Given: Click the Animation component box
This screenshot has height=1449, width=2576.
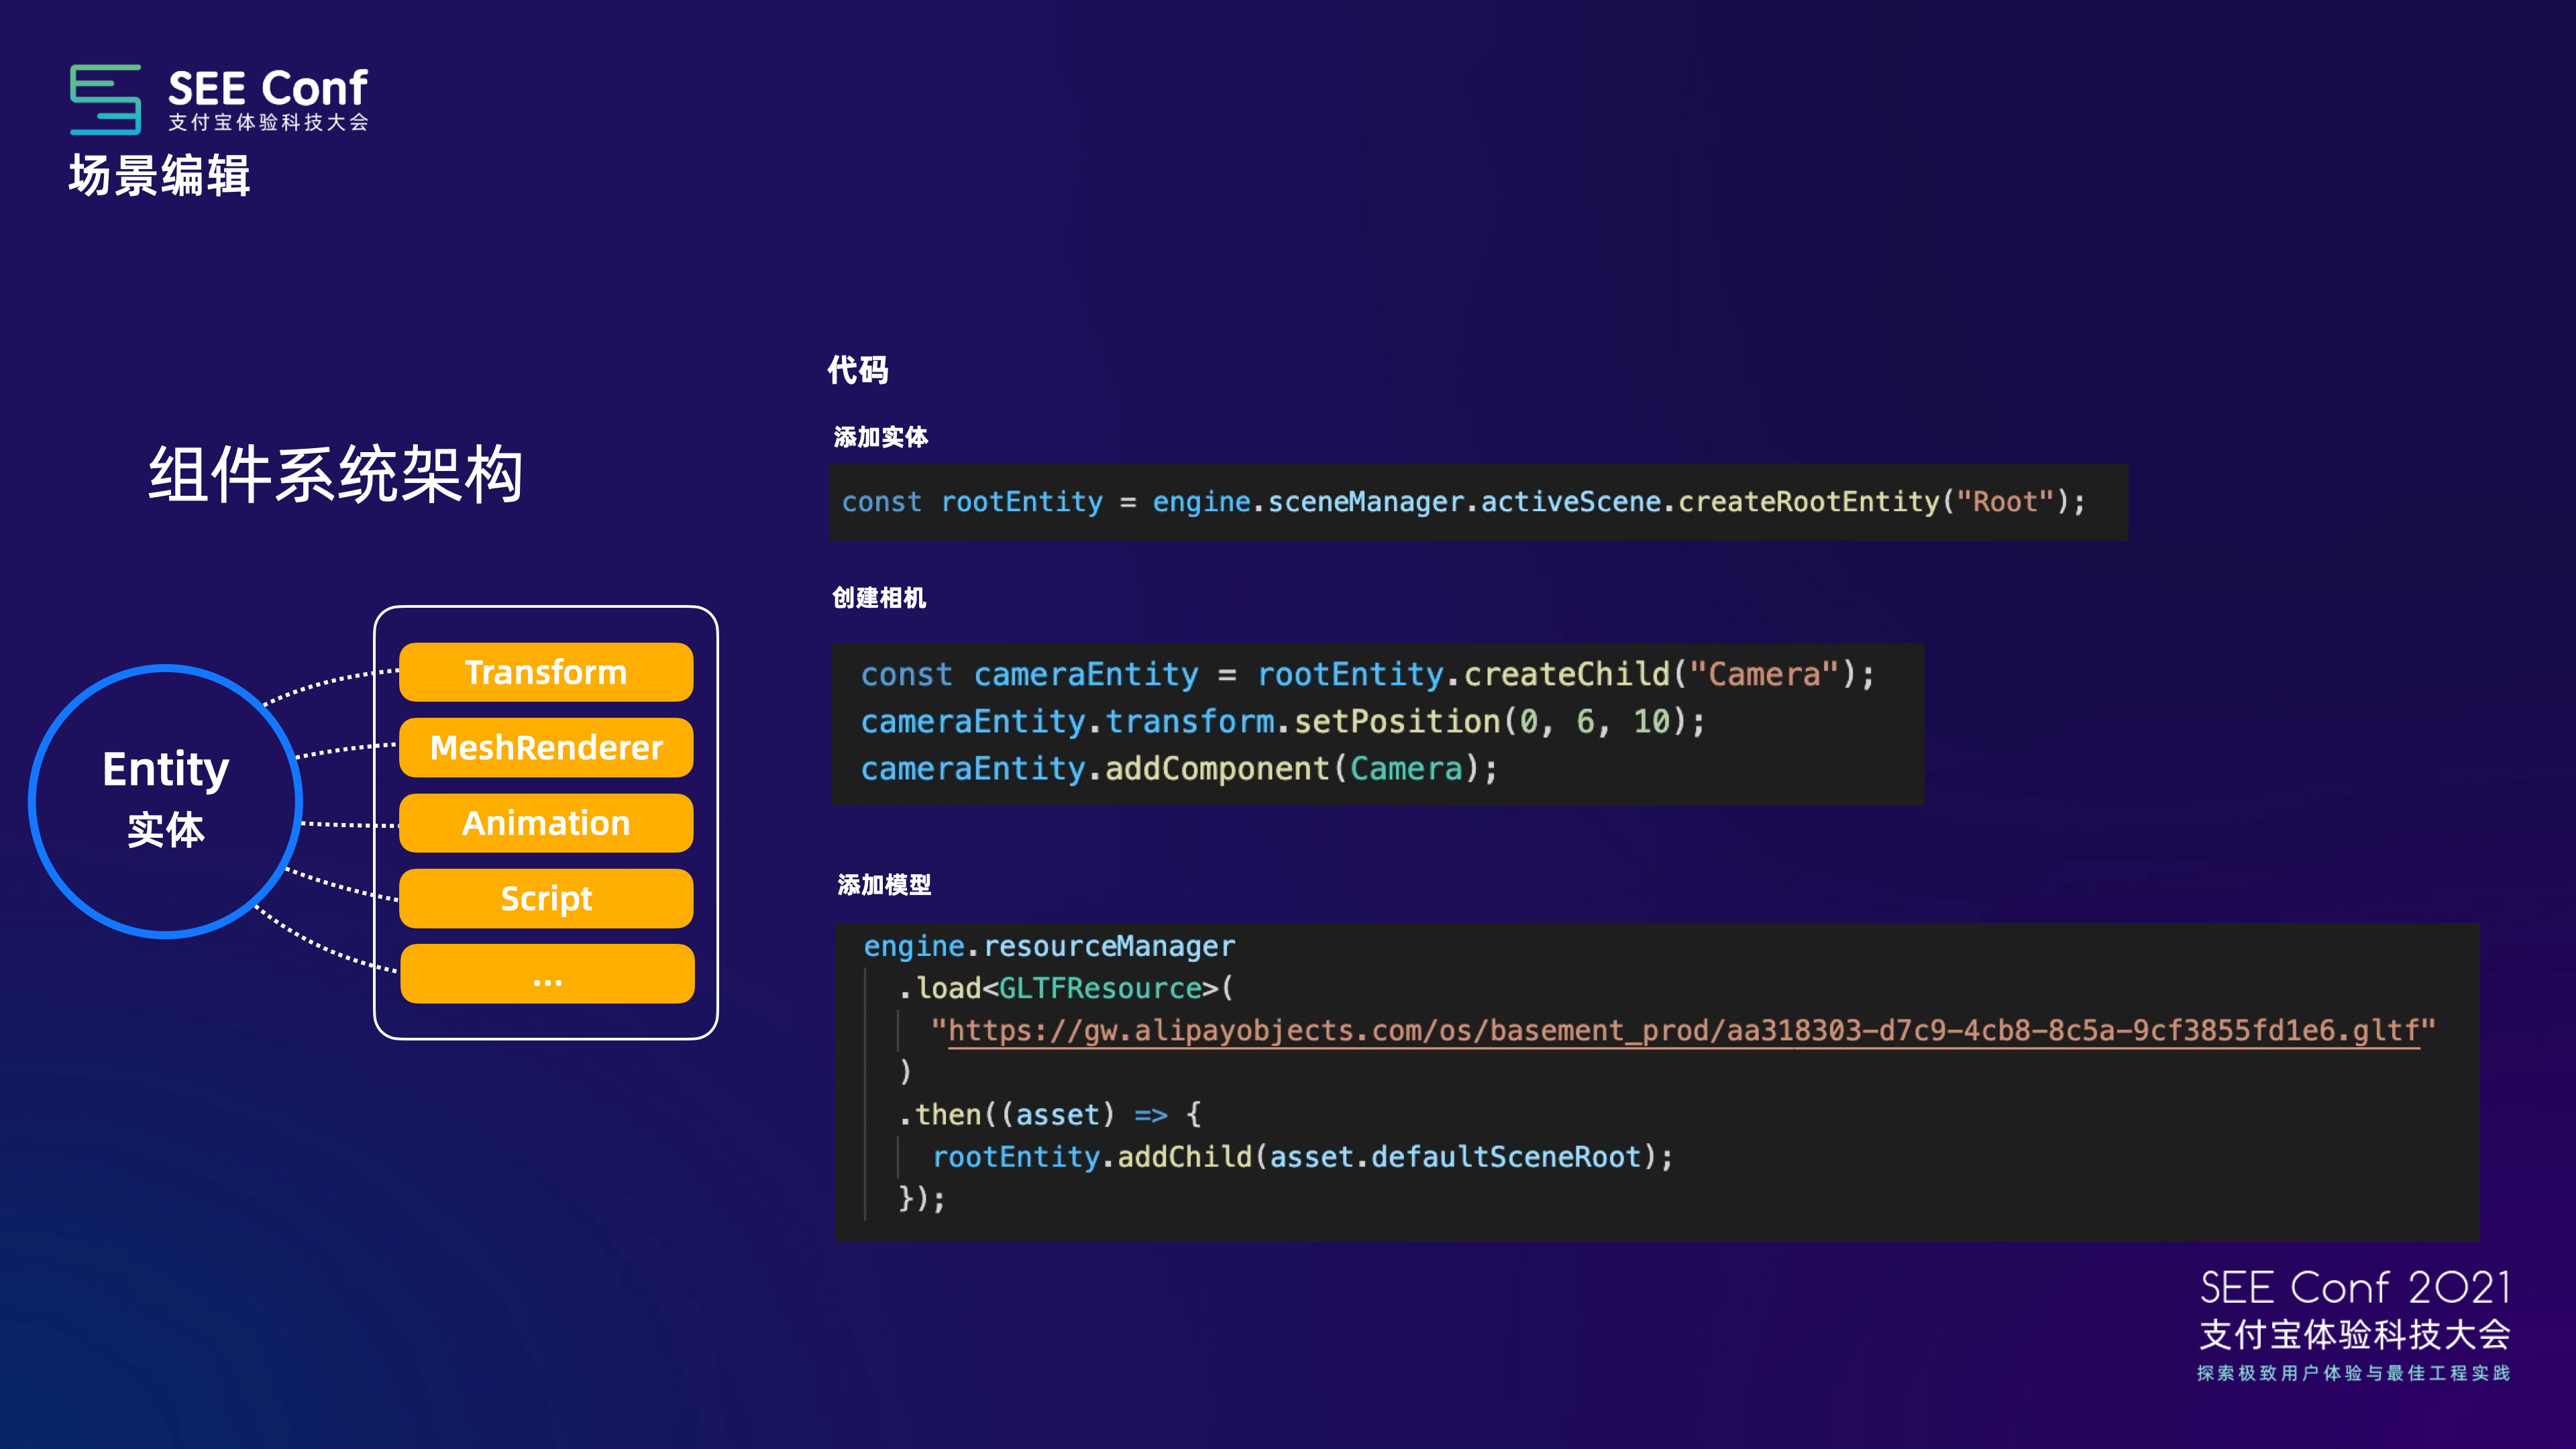Looking at the screenshot, I should pyautogui.click(x=546, y=823).
